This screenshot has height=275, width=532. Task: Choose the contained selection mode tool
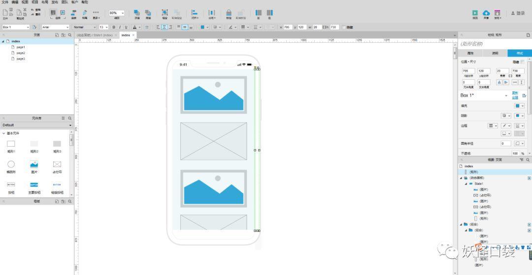coord(63,13)
